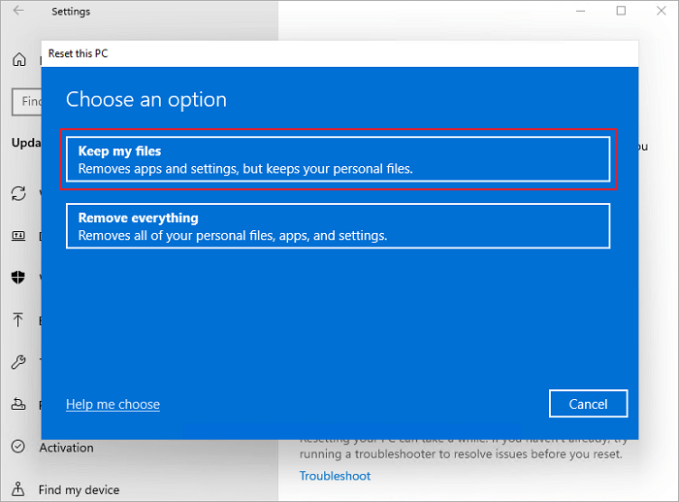This screenshot has height=502, width=679.
Task: Select the Recovery icon in the sidebar
Action: [18, 405]
